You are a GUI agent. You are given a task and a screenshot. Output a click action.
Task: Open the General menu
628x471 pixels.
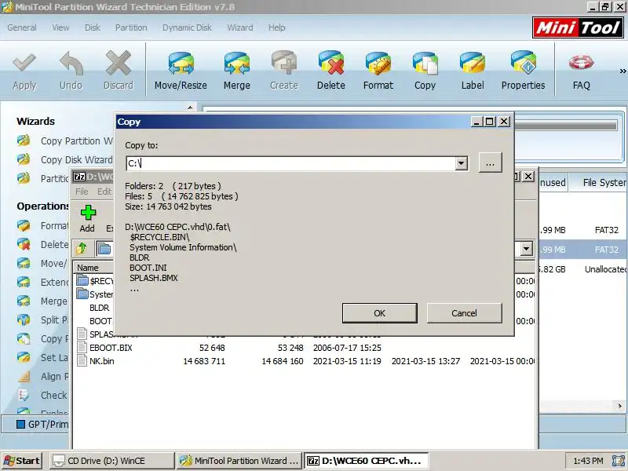pos(22,27)
